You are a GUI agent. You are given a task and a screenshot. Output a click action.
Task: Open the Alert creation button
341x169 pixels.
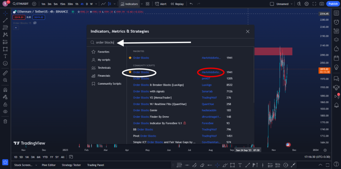point(161,4)
